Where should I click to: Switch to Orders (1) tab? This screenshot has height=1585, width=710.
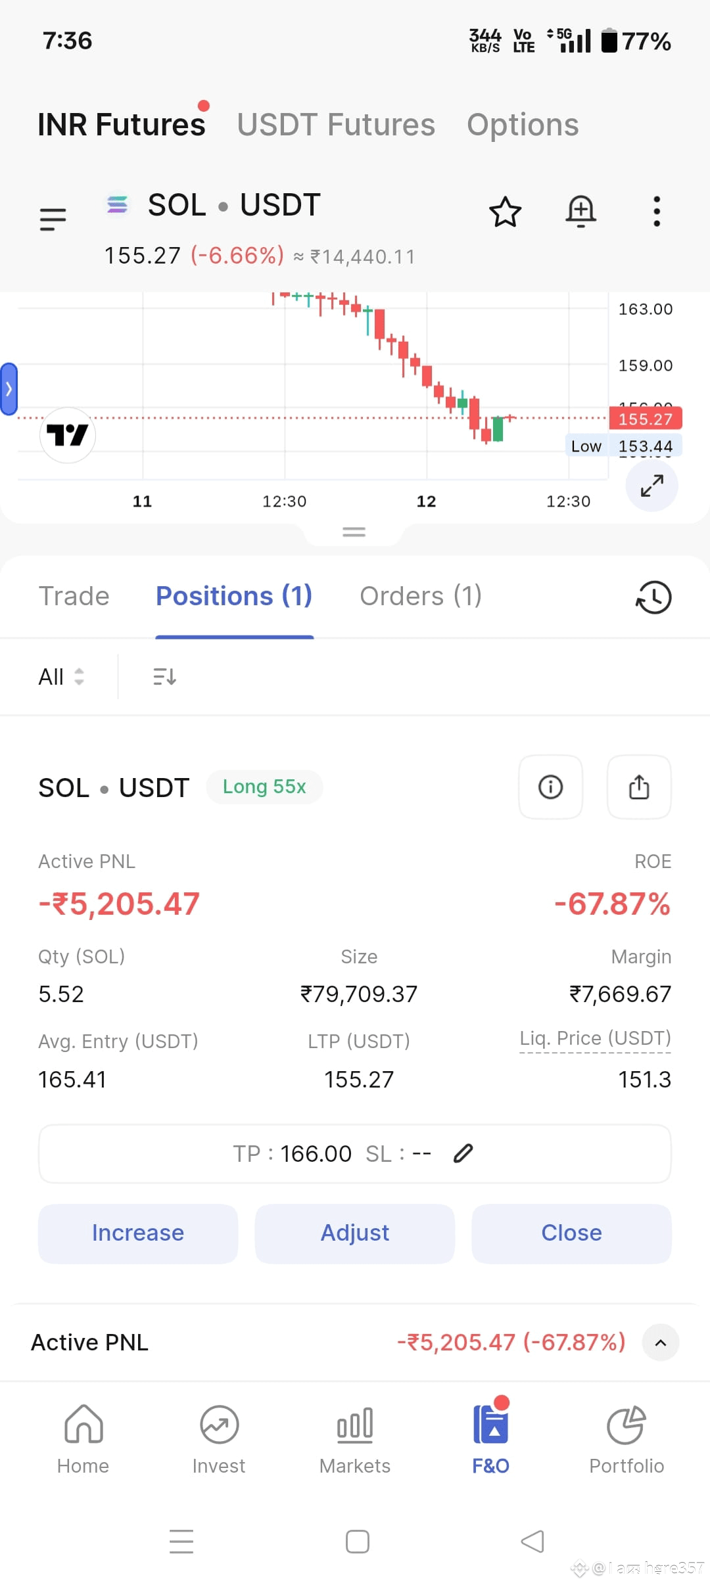click(x=421, y=597)
